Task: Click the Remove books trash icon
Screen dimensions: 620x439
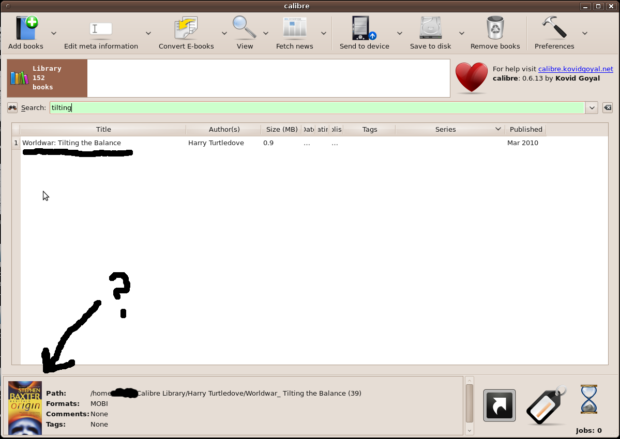Action: (x=495, y=28)
